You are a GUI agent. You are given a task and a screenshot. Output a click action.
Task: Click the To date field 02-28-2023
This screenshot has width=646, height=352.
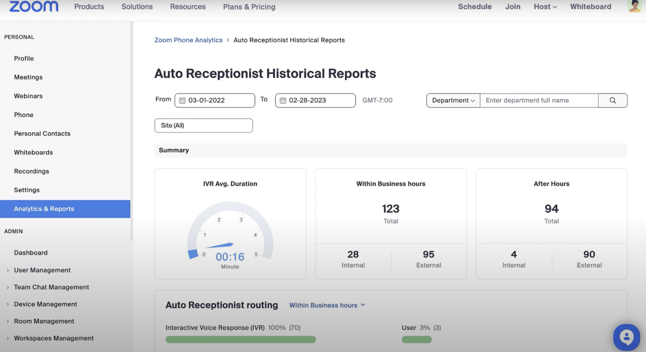[315, 101]
